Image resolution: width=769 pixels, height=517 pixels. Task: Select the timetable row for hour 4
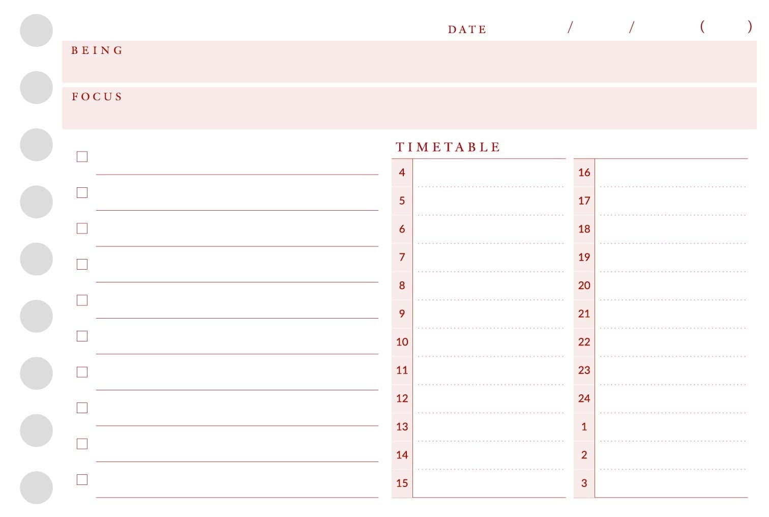tap(479, 173)
